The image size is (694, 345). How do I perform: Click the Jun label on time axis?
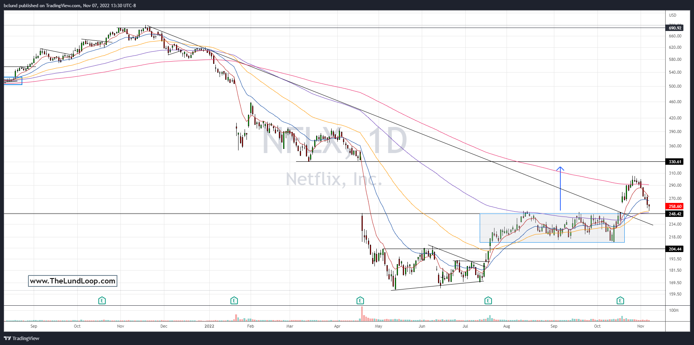(422, 326)
